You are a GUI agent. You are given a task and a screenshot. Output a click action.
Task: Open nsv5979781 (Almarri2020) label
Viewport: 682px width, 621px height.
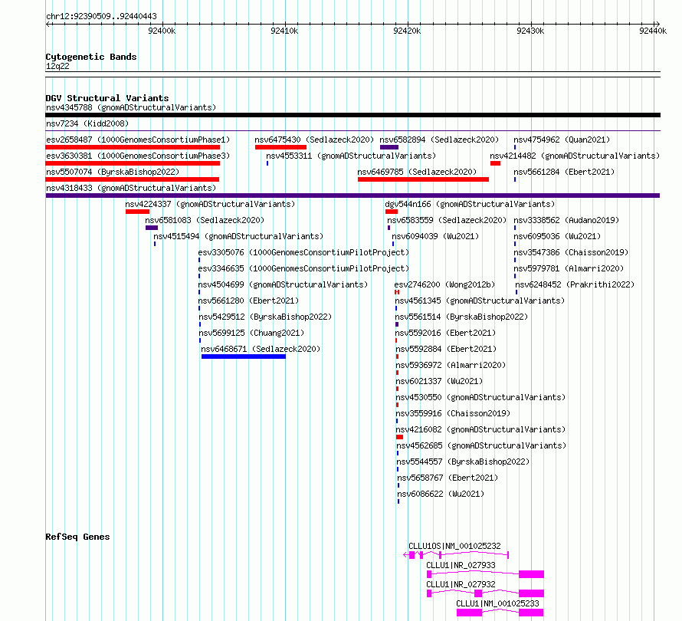click(x=569, y=268)
